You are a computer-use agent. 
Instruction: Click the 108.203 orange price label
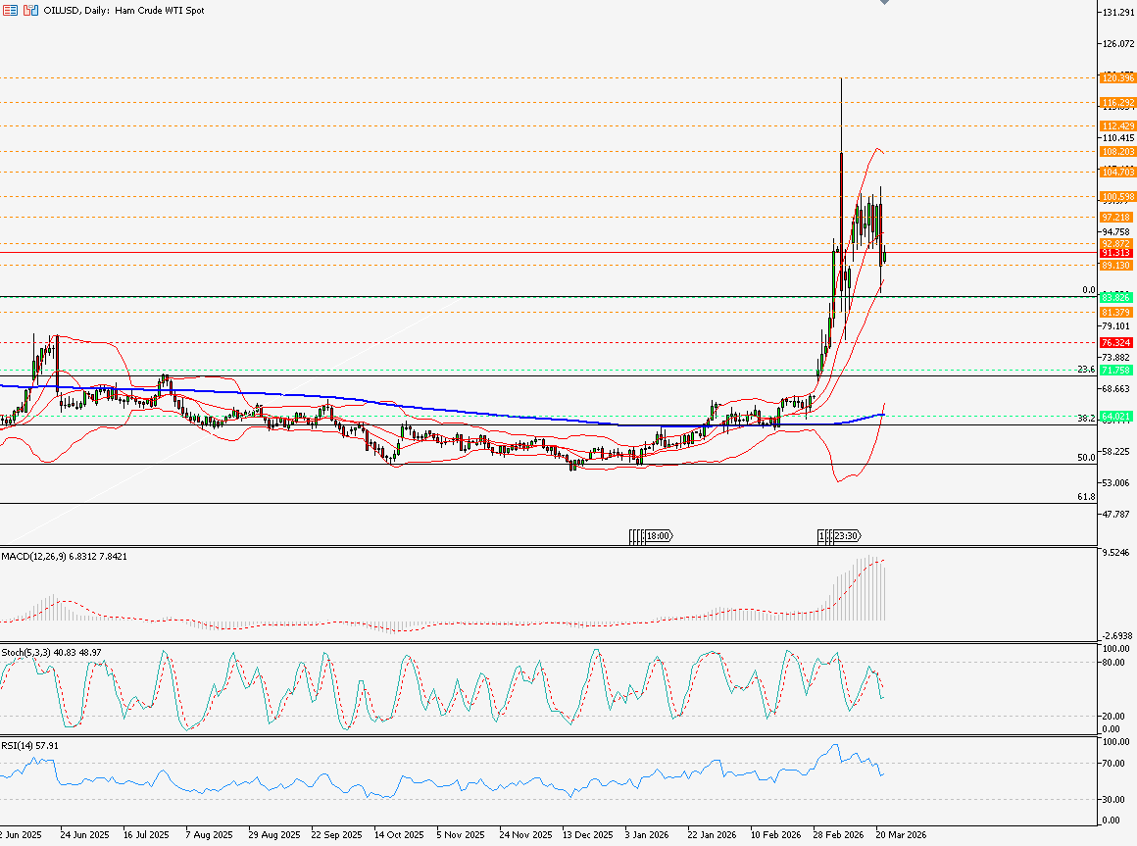point(1117,152)
